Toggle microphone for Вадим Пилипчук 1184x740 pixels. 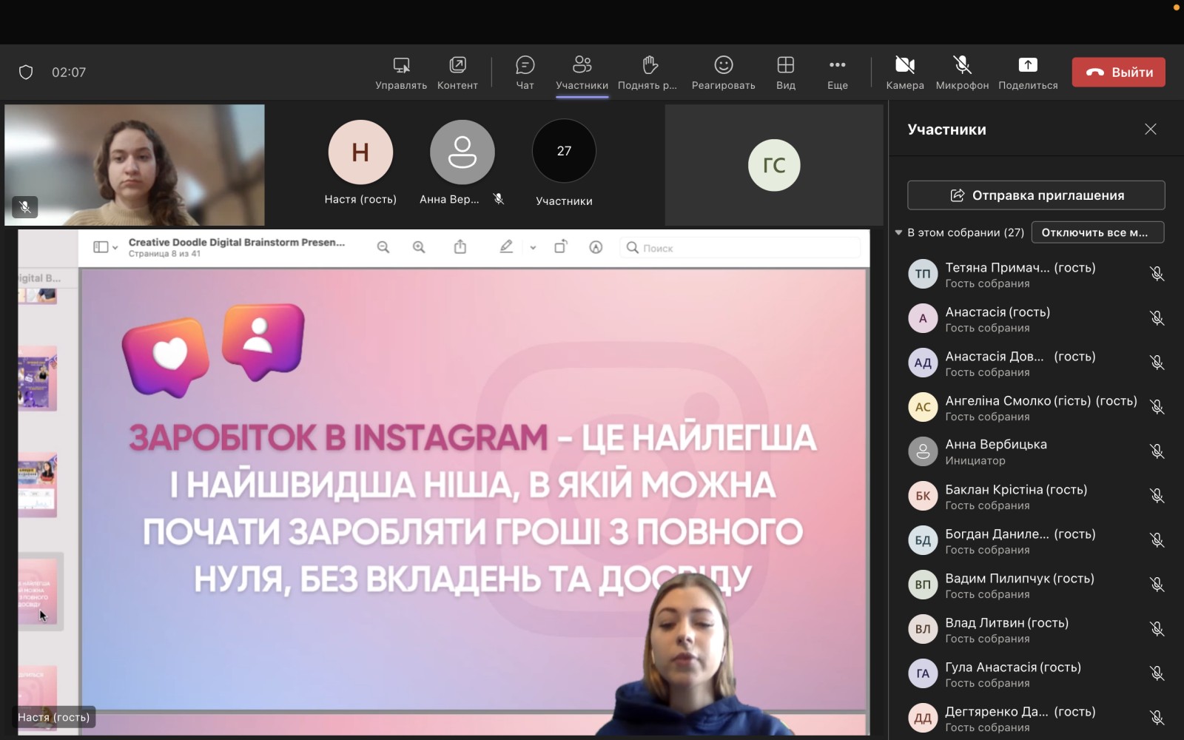[x=1157, y=585]
